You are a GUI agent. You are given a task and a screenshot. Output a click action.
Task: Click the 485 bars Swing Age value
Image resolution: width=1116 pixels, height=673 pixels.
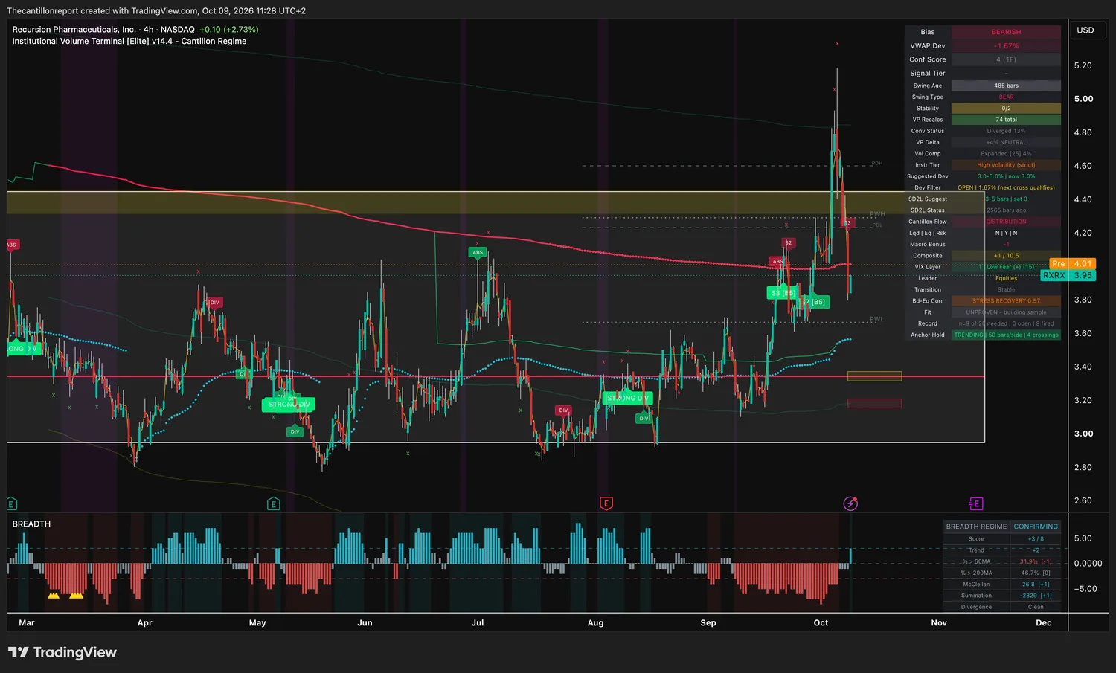click(x=1006, y=86)
